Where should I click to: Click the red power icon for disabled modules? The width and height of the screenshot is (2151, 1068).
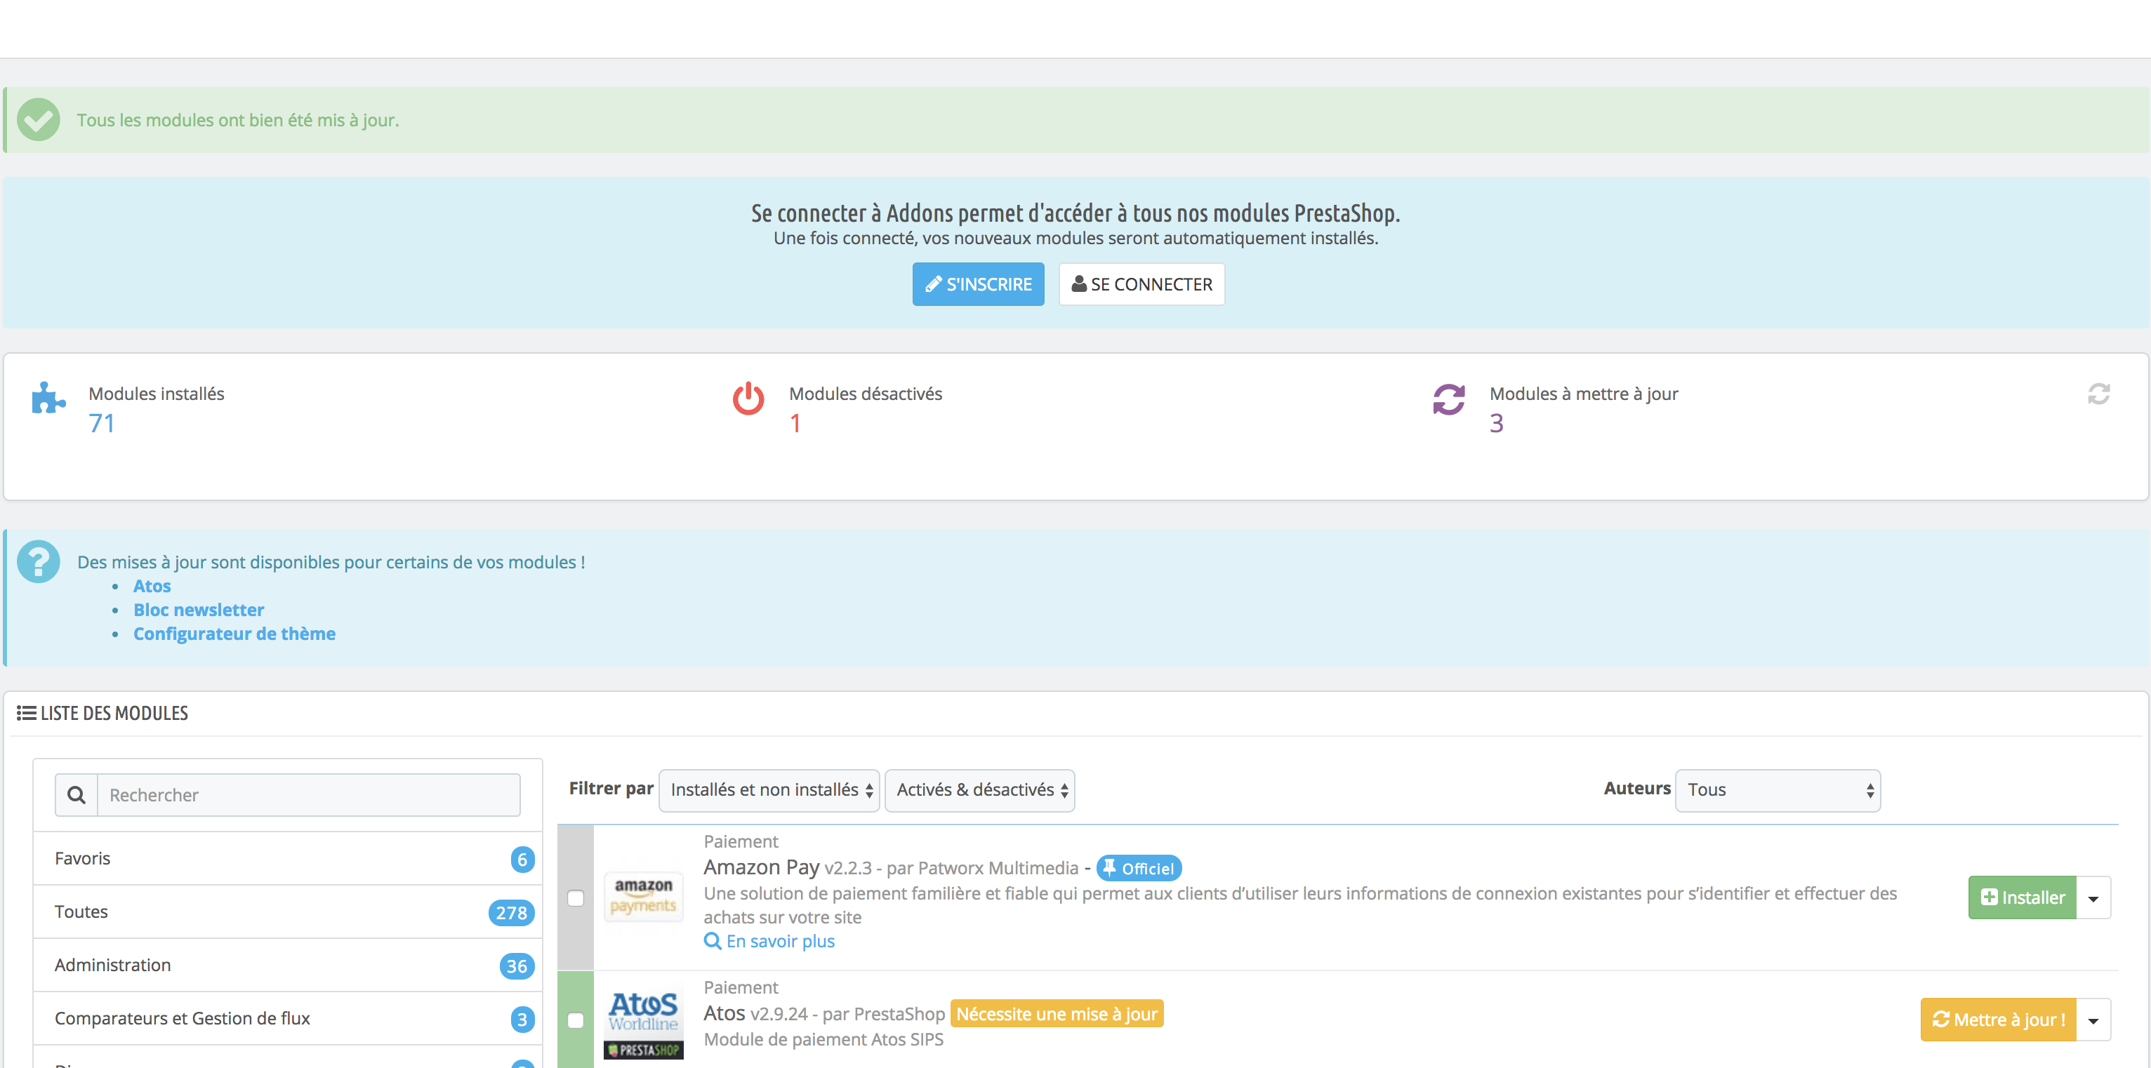tap(748, 398)
